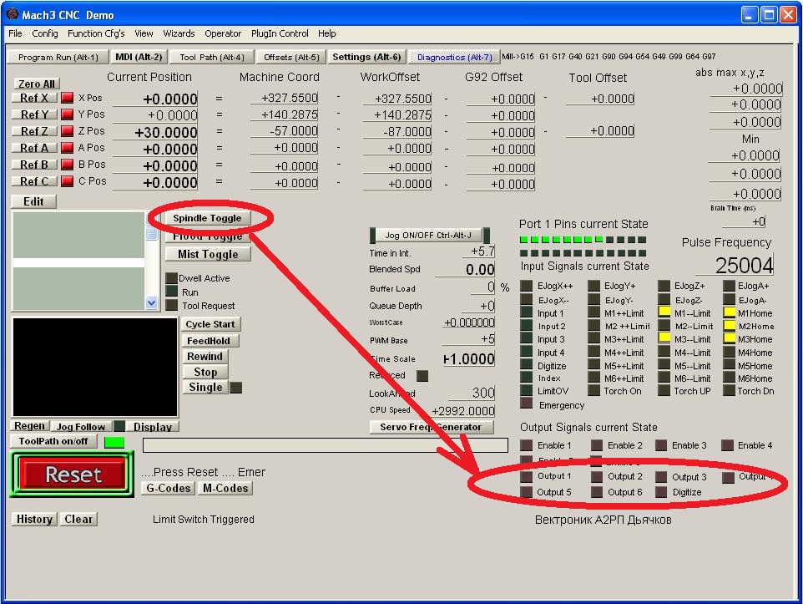This screenshot has width=803, height=604.
Task: Open the File menu
Action: point(15,33)
